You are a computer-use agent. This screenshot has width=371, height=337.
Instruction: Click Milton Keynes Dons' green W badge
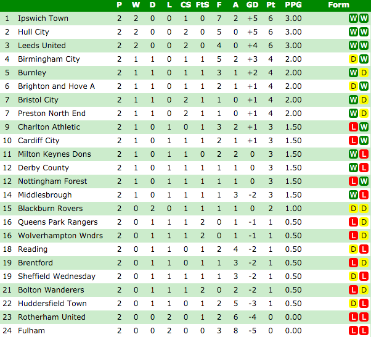[353, 154]
